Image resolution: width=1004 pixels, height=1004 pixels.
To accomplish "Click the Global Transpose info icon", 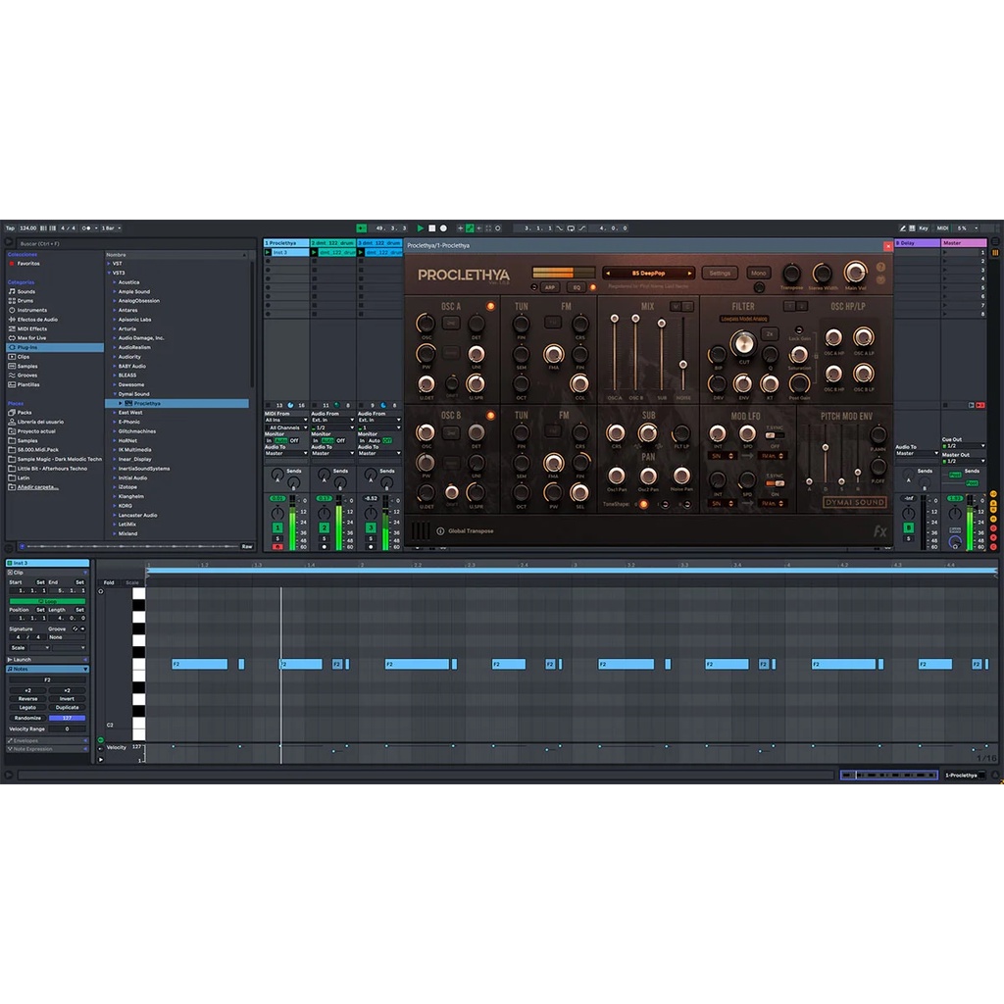I will click(440, 530).
